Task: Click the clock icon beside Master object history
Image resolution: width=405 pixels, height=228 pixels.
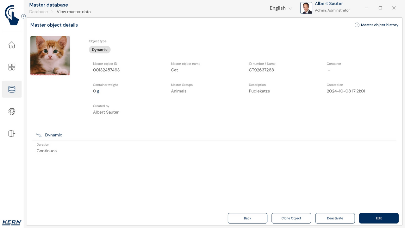Action: [x=357, y=25]
